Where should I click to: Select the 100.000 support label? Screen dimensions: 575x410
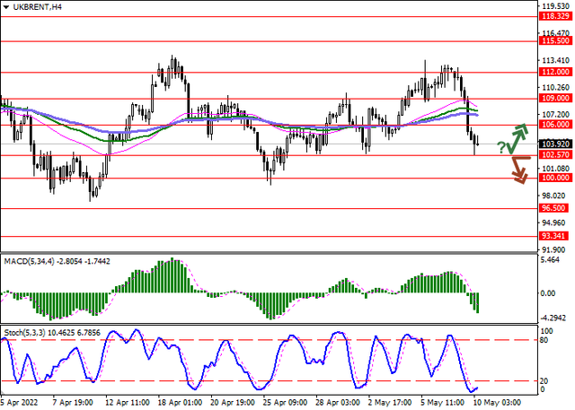point(555,178)
